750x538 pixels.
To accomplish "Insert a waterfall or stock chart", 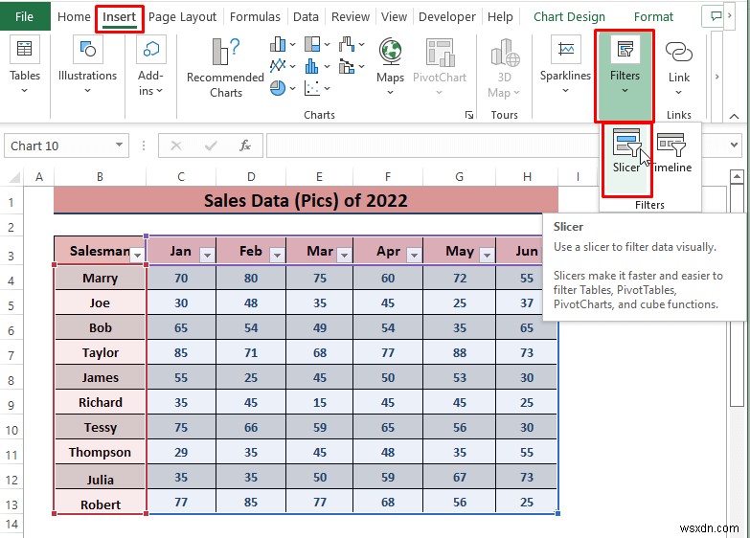I will 352,44.
